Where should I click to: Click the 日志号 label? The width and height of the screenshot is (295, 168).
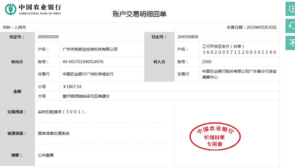pyautogui.click(x=159, y=37)
